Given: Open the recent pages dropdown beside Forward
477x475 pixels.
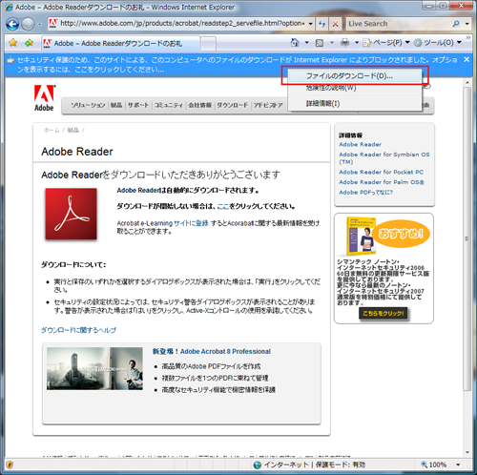Looking at the screenshot, I should point(40,24).
